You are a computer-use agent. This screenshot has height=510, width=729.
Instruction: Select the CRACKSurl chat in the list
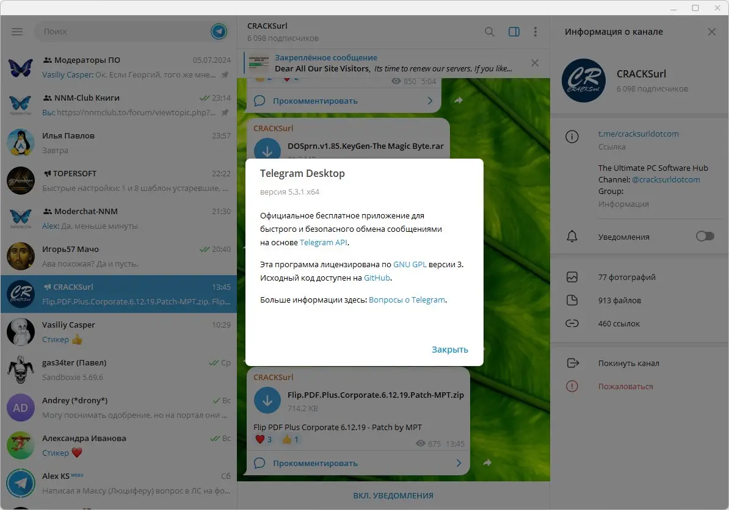click(118, 294)
